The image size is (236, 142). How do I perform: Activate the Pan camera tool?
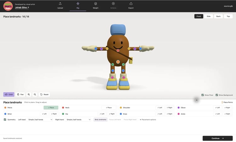[20, 94]
